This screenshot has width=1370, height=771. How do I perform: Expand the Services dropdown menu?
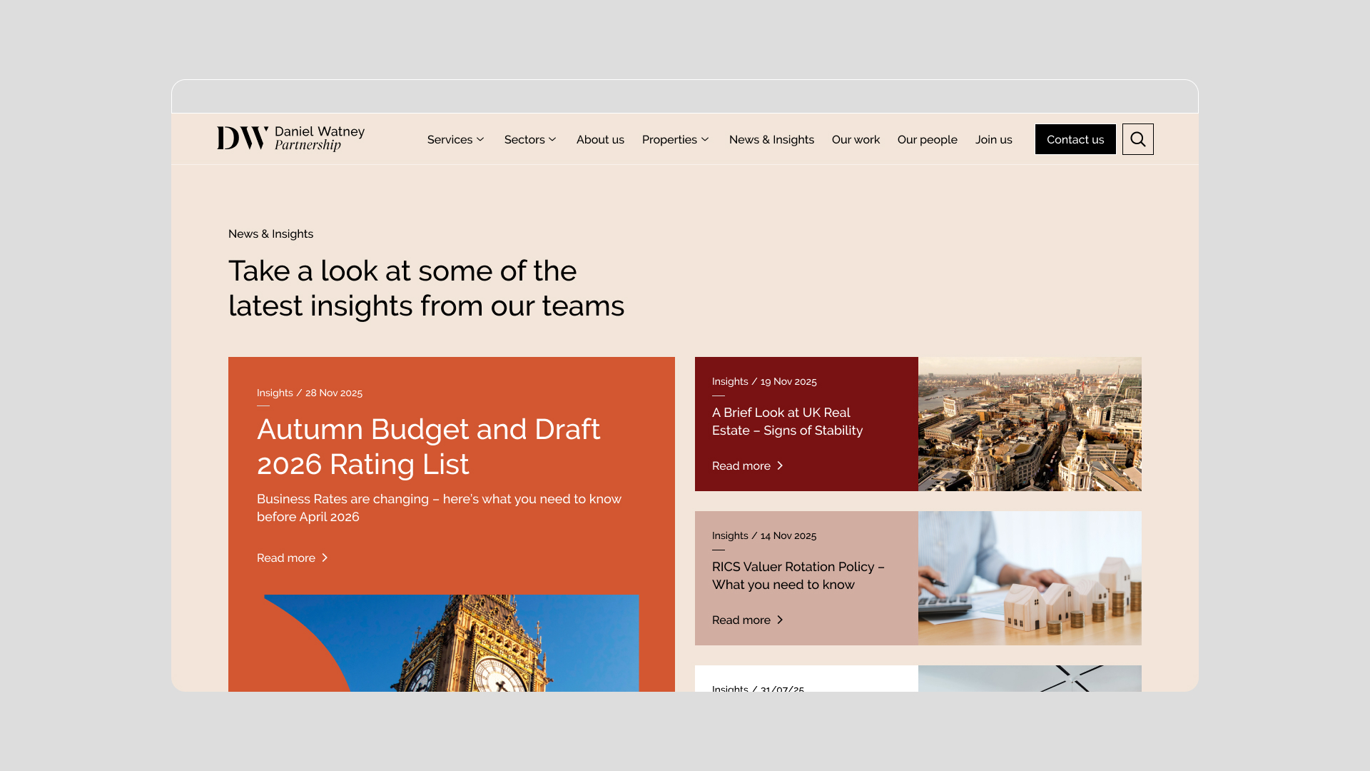455,139
